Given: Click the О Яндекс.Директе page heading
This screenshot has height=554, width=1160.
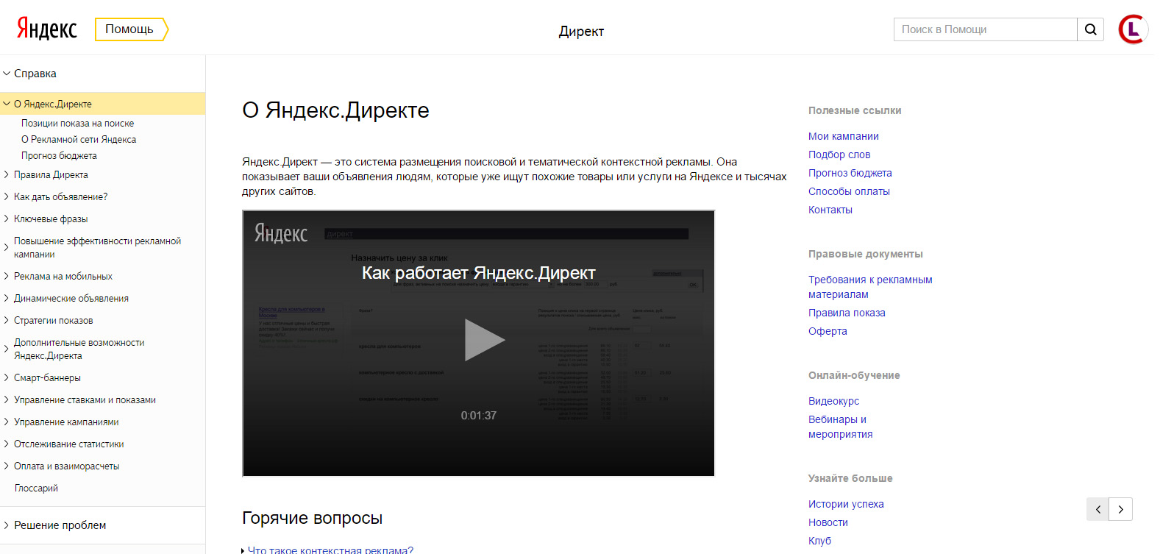Looking at the screenshot, I should coord(335,110).
